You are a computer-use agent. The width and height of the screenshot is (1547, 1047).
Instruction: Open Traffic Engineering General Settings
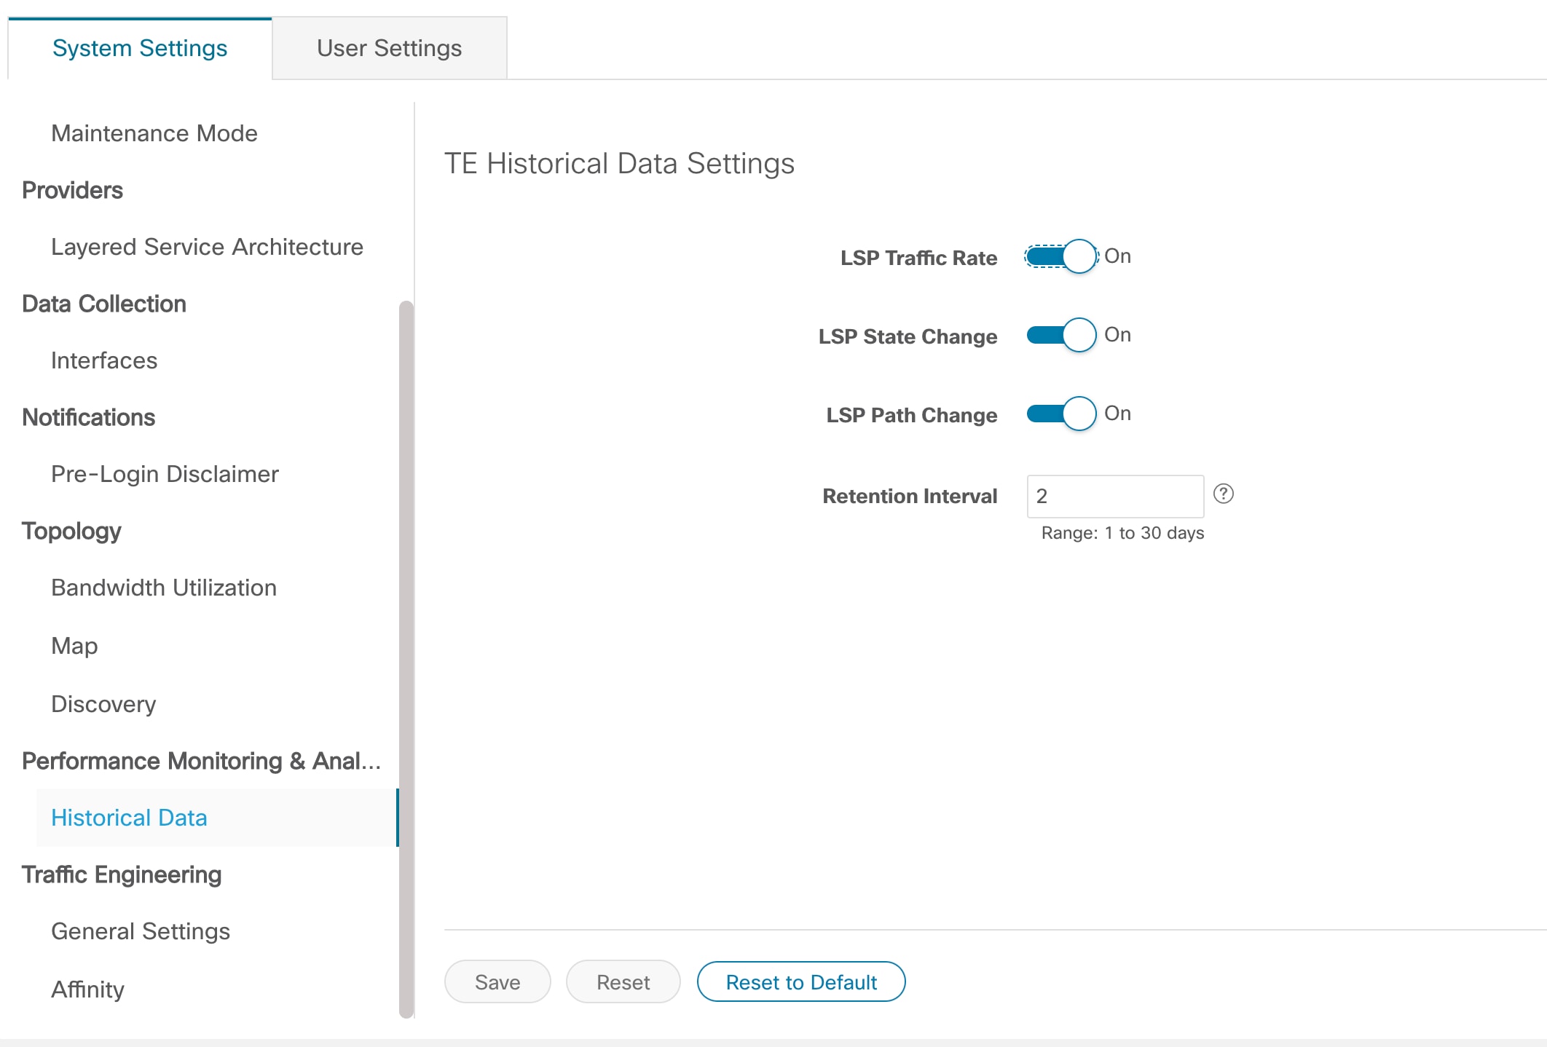[141, 931]
